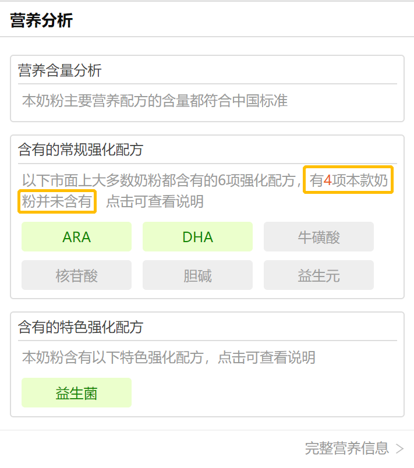The height and width of the screenshot is (468, 414).
Task: Select the DHA formula tag
Action: (x=197, y=237)
